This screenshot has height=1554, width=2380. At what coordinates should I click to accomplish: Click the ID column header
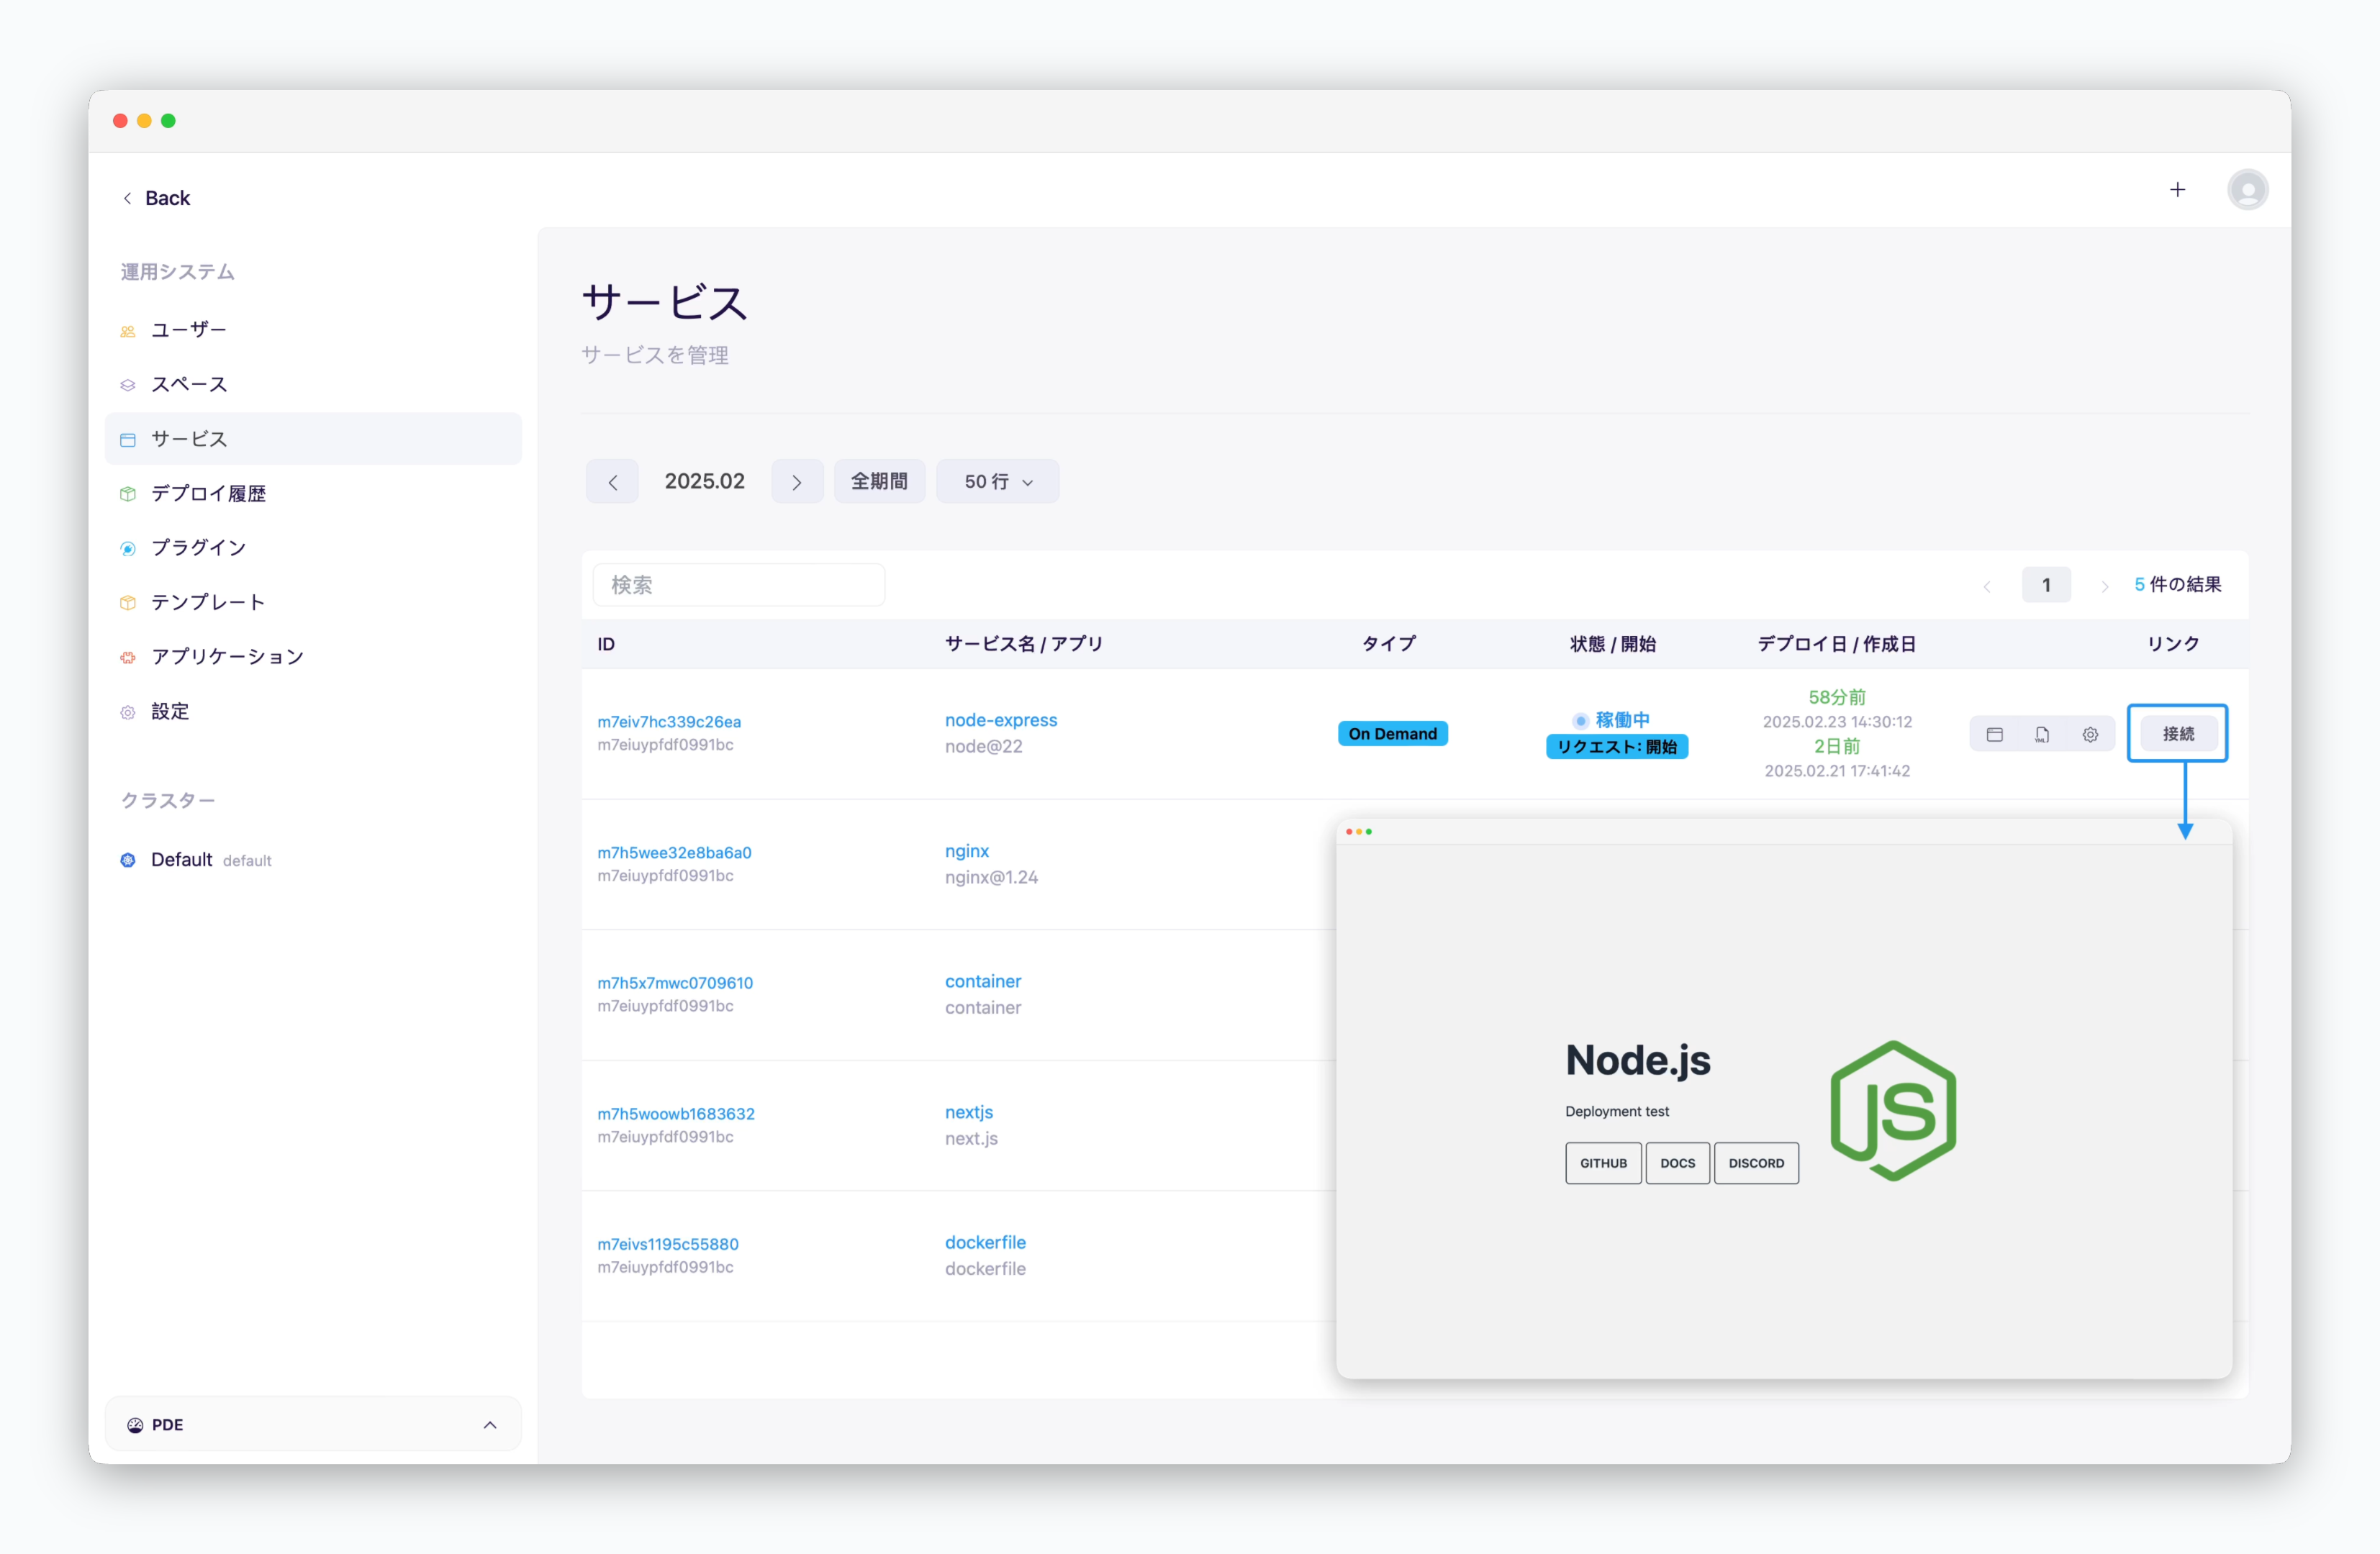[606, 645]
